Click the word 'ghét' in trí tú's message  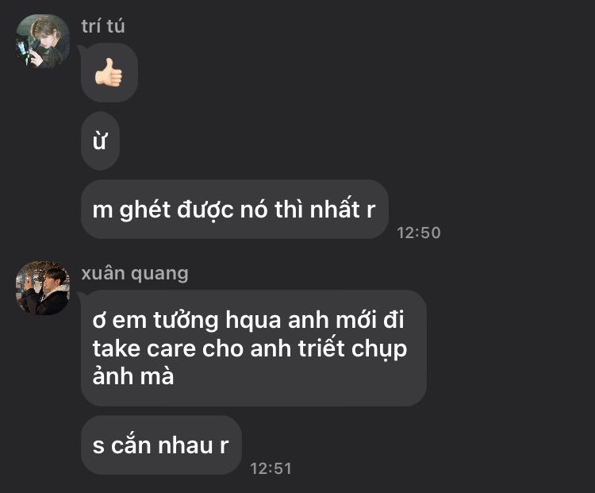point(145,210)
